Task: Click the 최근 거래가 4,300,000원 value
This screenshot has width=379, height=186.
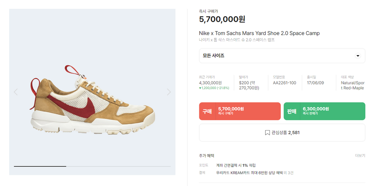Action: point(210,83)
